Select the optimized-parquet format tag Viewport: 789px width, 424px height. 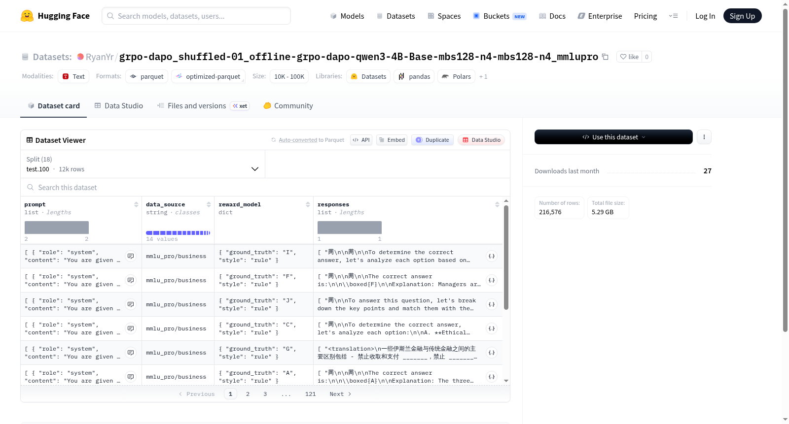[208, 76]
